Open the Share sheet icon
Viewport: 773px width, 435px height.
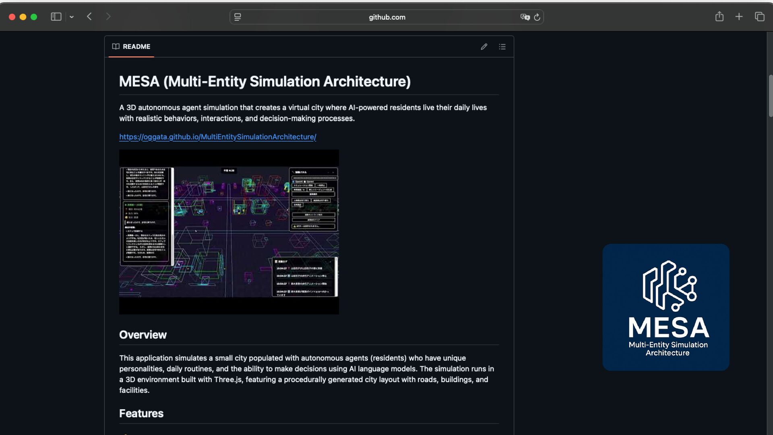click(x=719, y=17)
